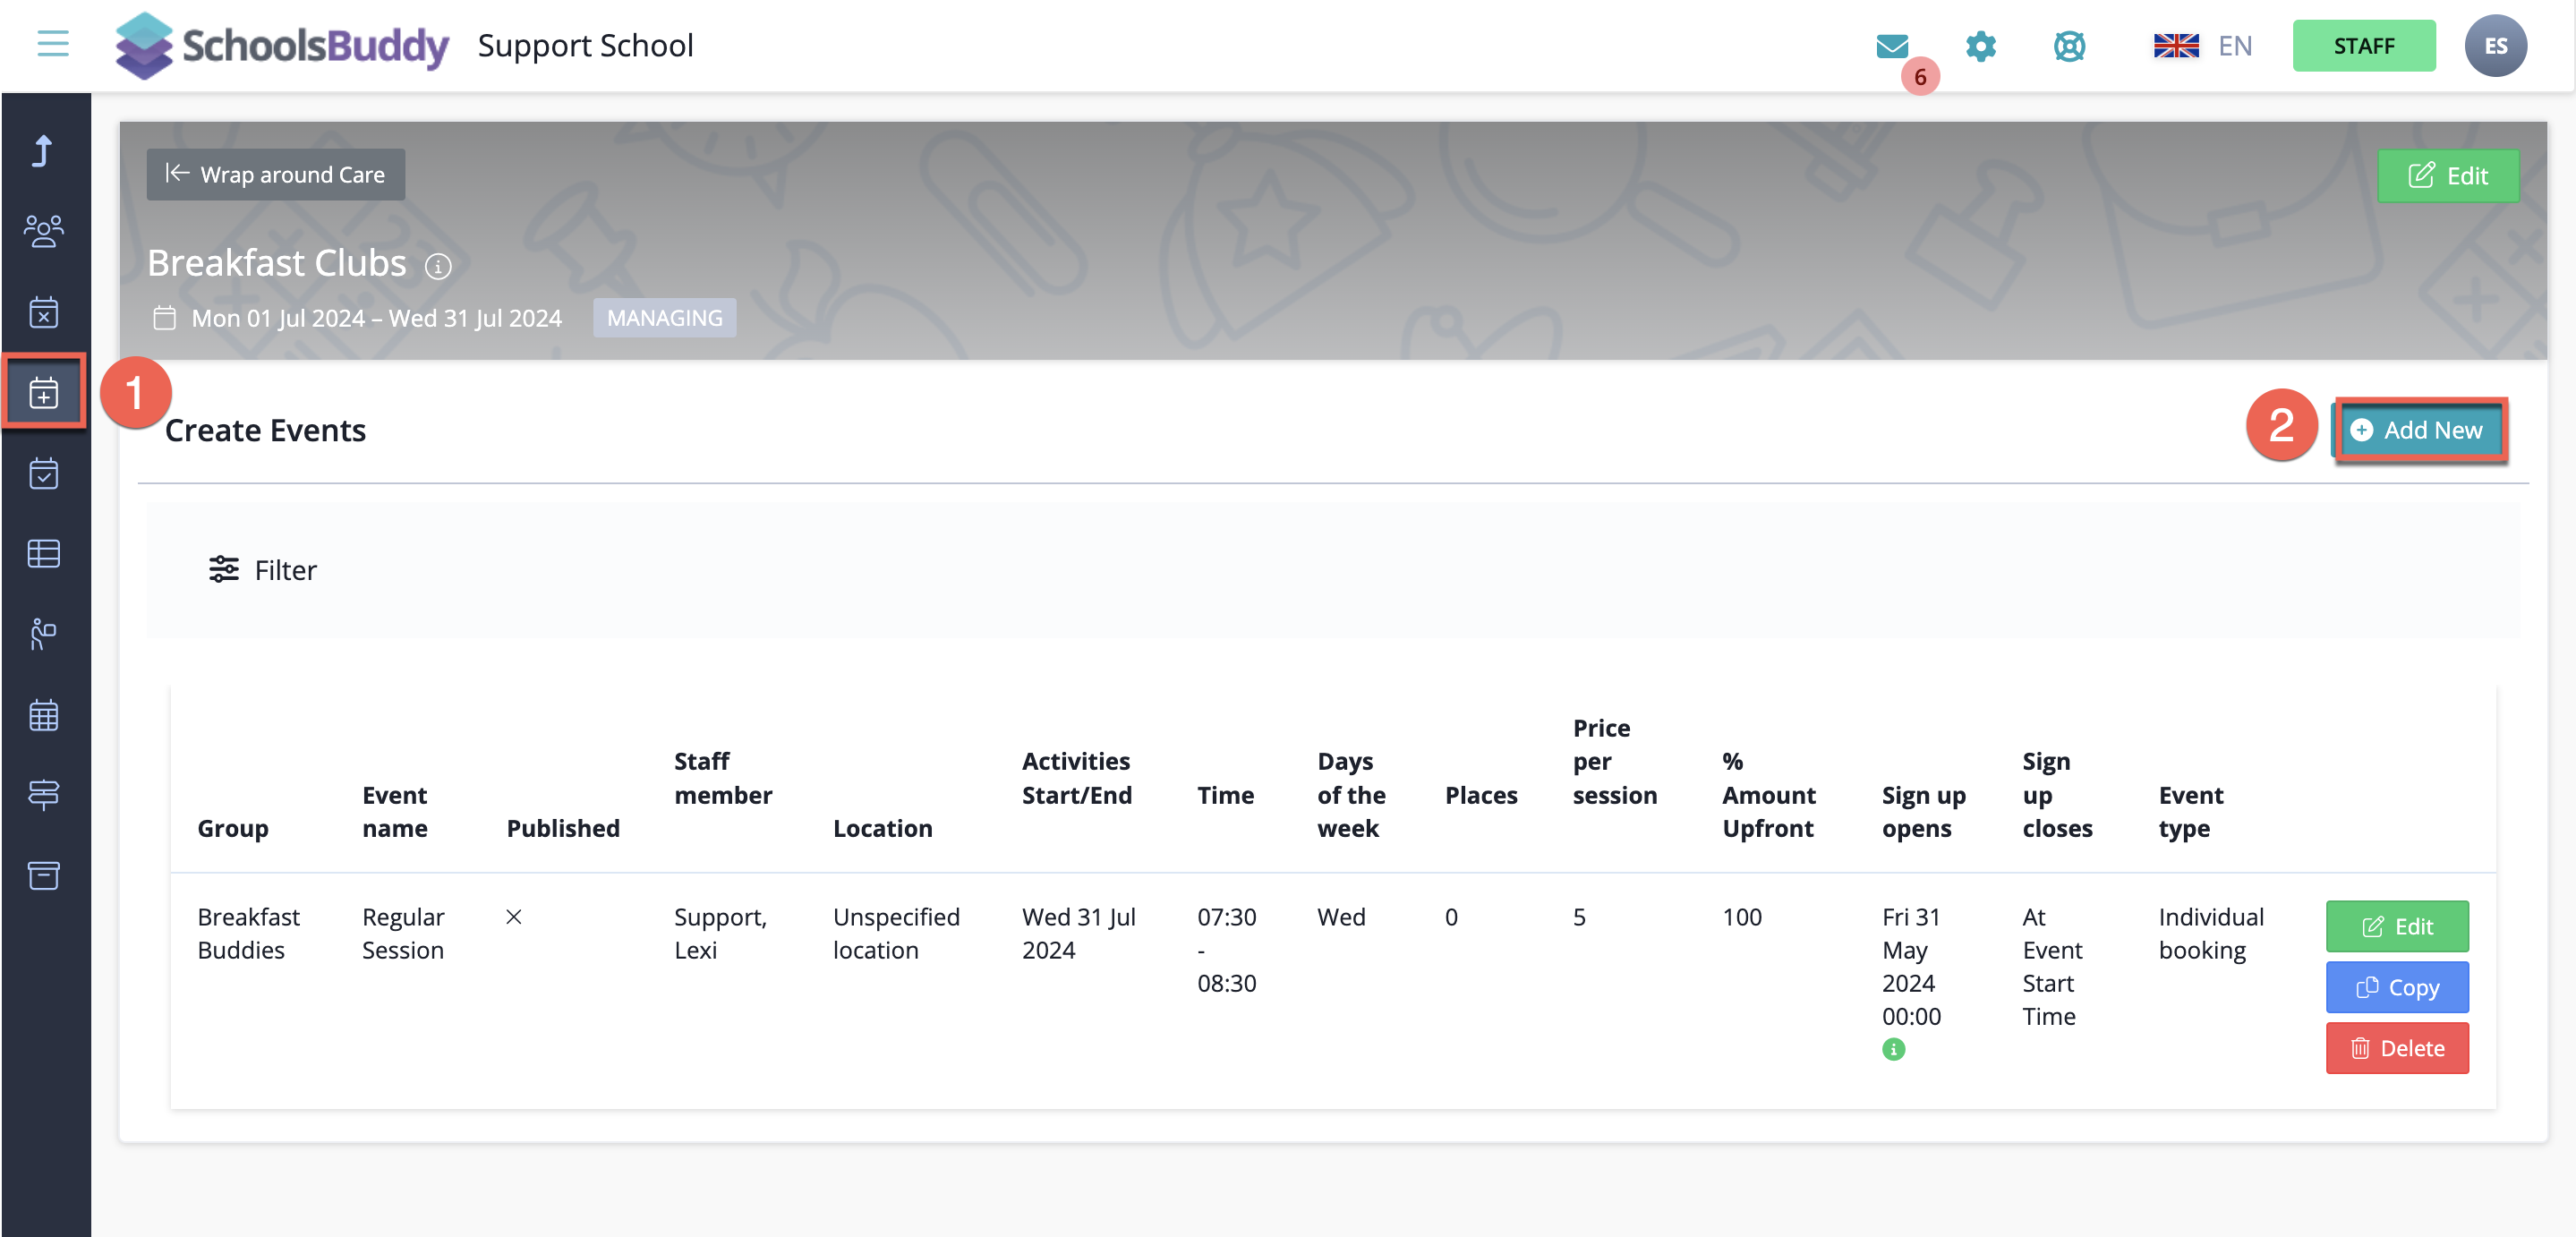Screen dimensions: 2576x1237
Task: Click the Support School title
Action: click(585, 45)
